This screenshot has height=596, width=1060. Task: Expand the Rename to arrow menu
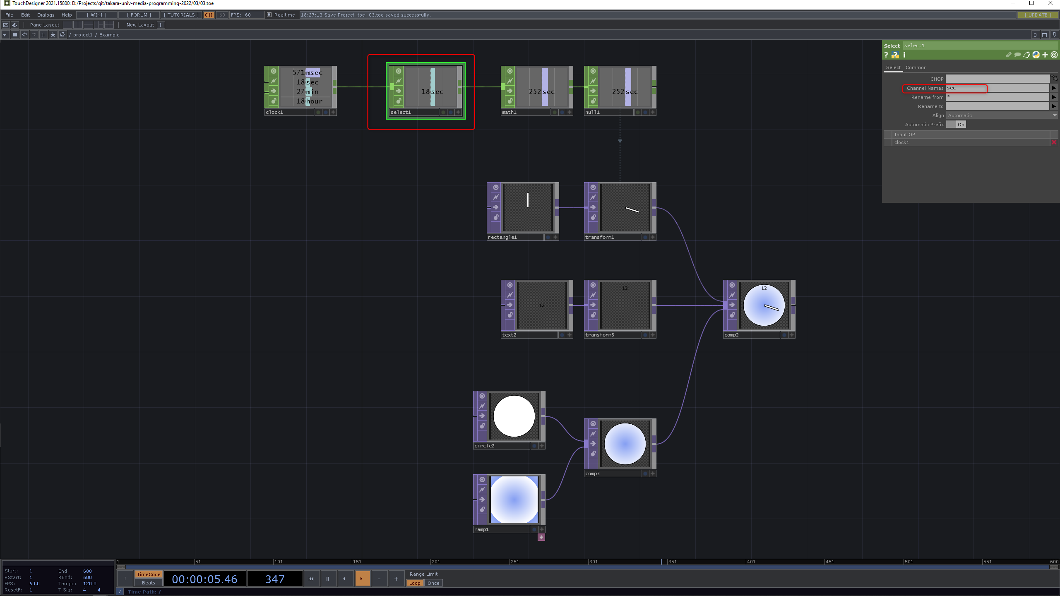coord(1054,106)
